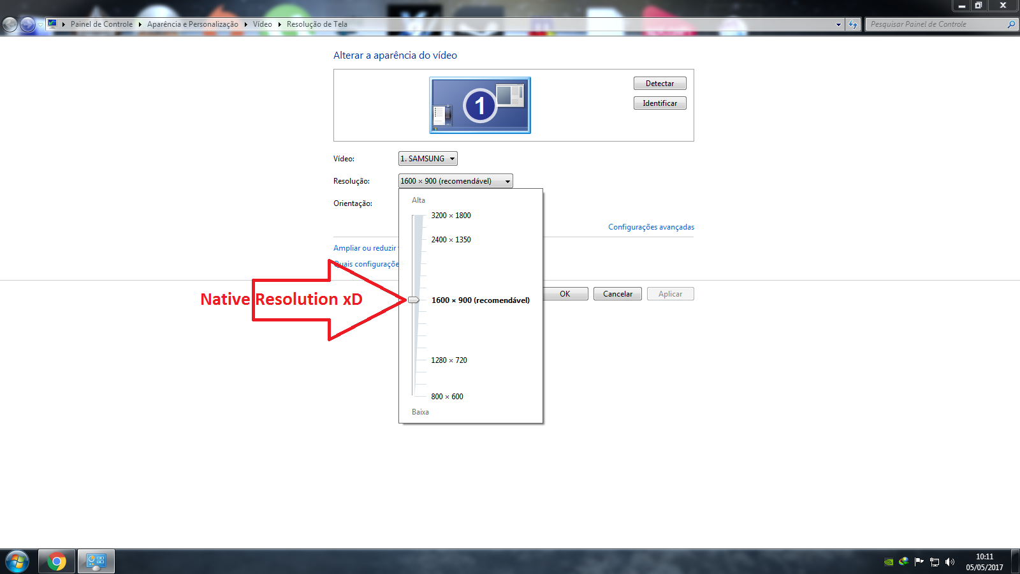This screenshot has height=574, width=1020.
Task: Click the Control Panel taskbar icon
Action: [96, 561]
